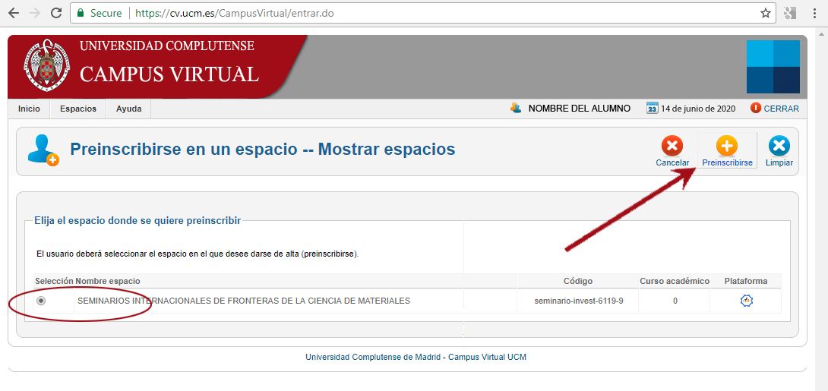
Task: Click the platform gear icon in the row
Action: point(746,301)
